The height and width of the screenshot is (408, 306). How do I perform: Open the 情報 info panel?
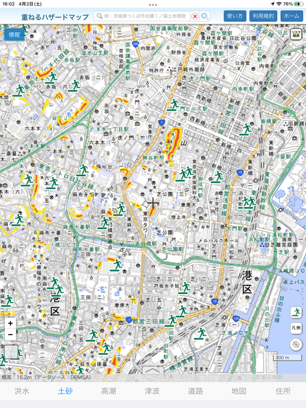14,35
